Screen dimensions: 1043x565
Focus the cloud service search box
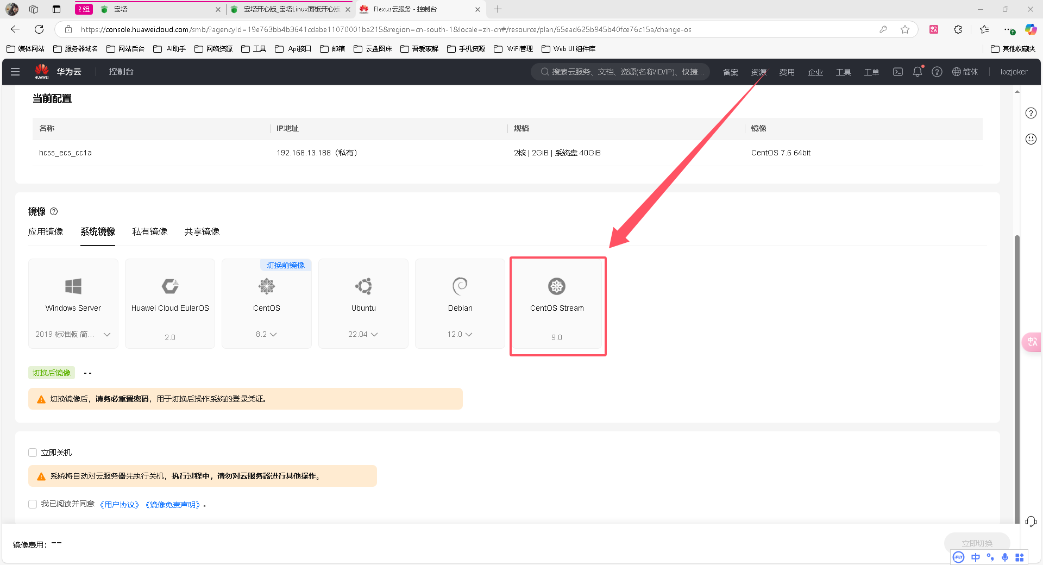(x=620, y=72)
